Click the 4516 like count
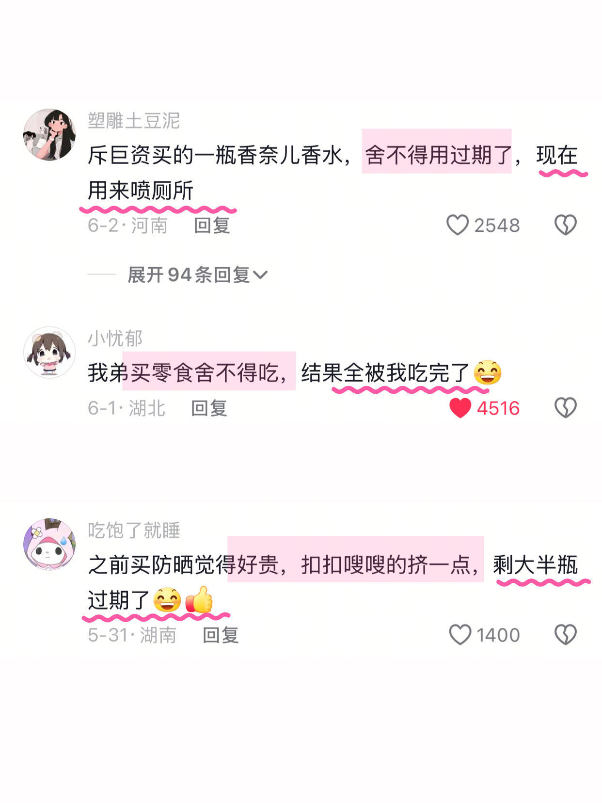The height and width of the screenshot is (803, 602). 498,408
